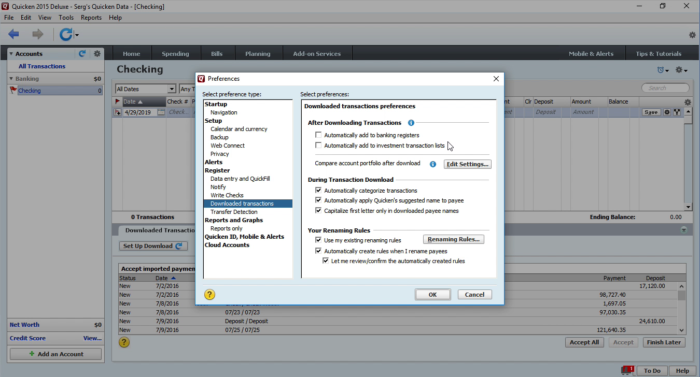Open Accounts bar gear settings icon

97,53
